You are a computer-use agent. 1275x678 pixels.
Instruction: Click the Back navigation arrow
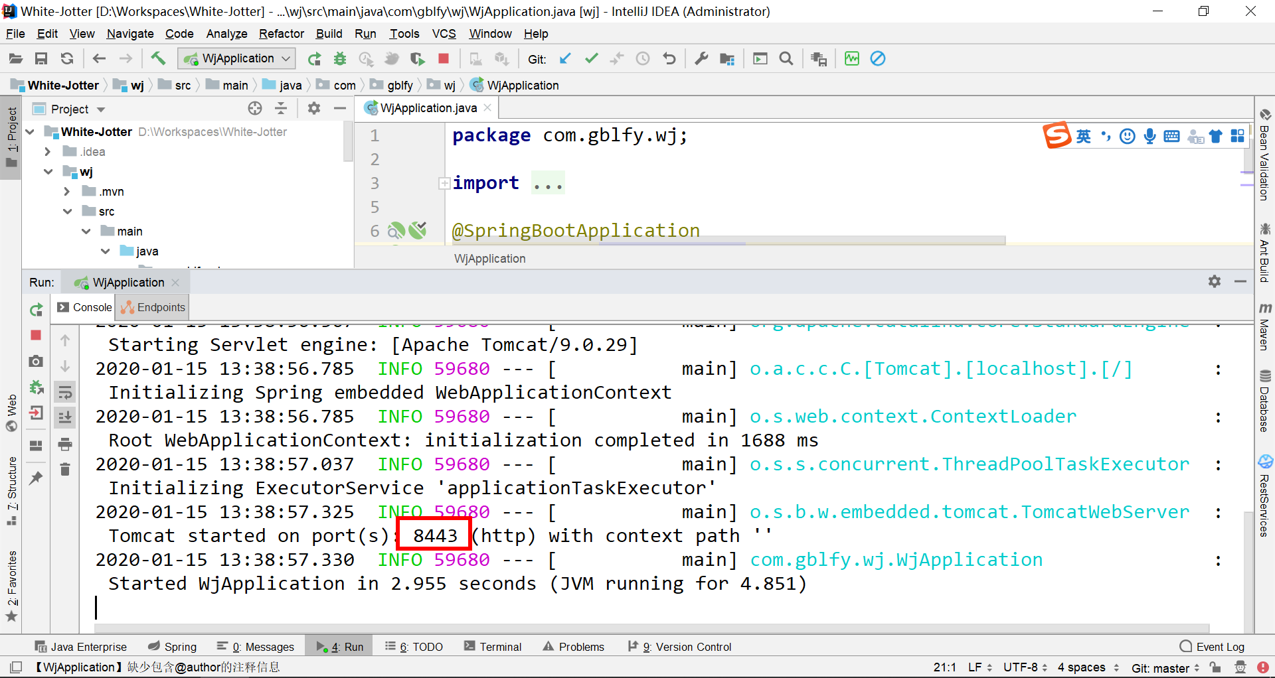(99, 59)
